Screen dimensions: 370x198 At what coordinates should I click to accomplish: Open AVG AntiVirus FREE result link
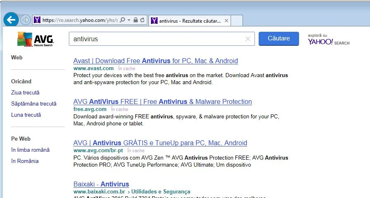163,102
